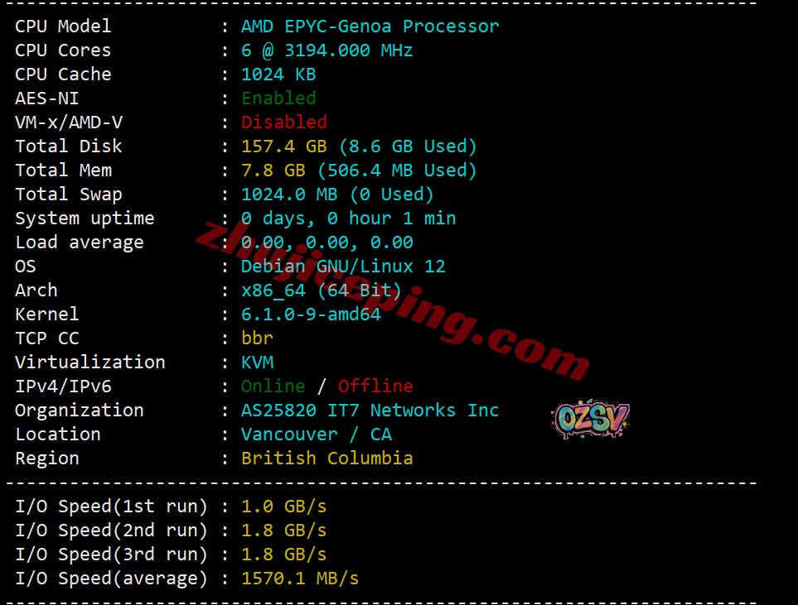Click the AMD EPYC-Genoa Processor text
This screenshot has width=798, height=605.
[370, 26]
